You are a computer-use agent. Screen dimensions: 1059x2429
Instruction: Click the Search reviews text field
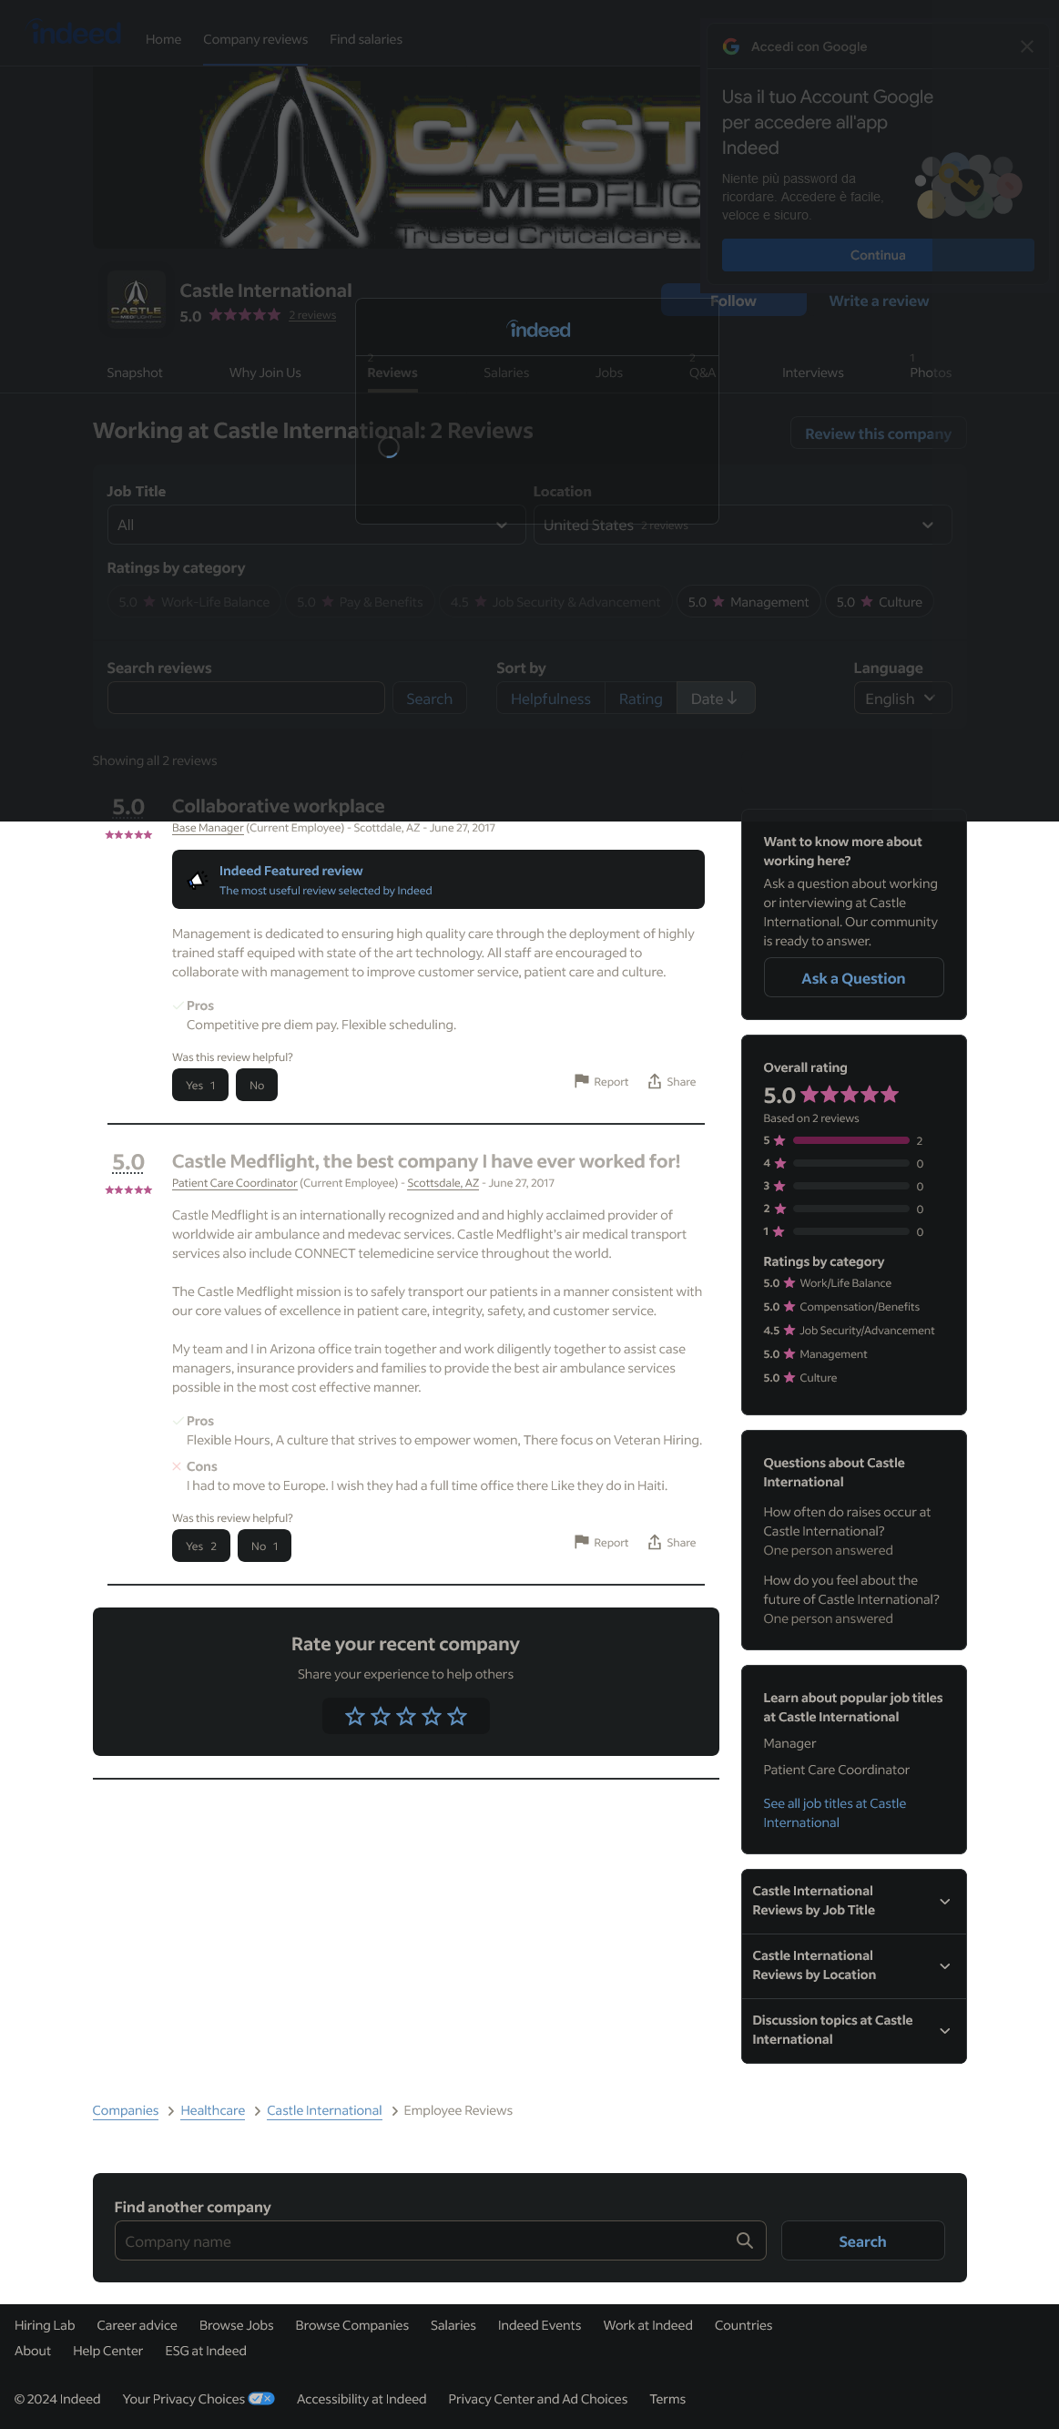(246, 699)
